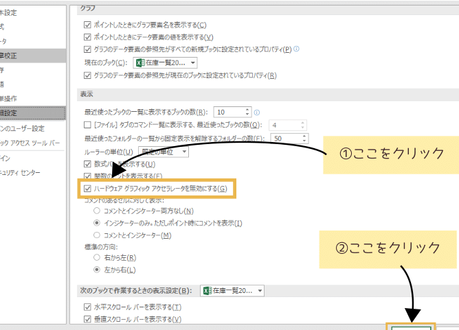Switch to リボンのユーザー設定 in the sidebar

(x=27, y=128)
